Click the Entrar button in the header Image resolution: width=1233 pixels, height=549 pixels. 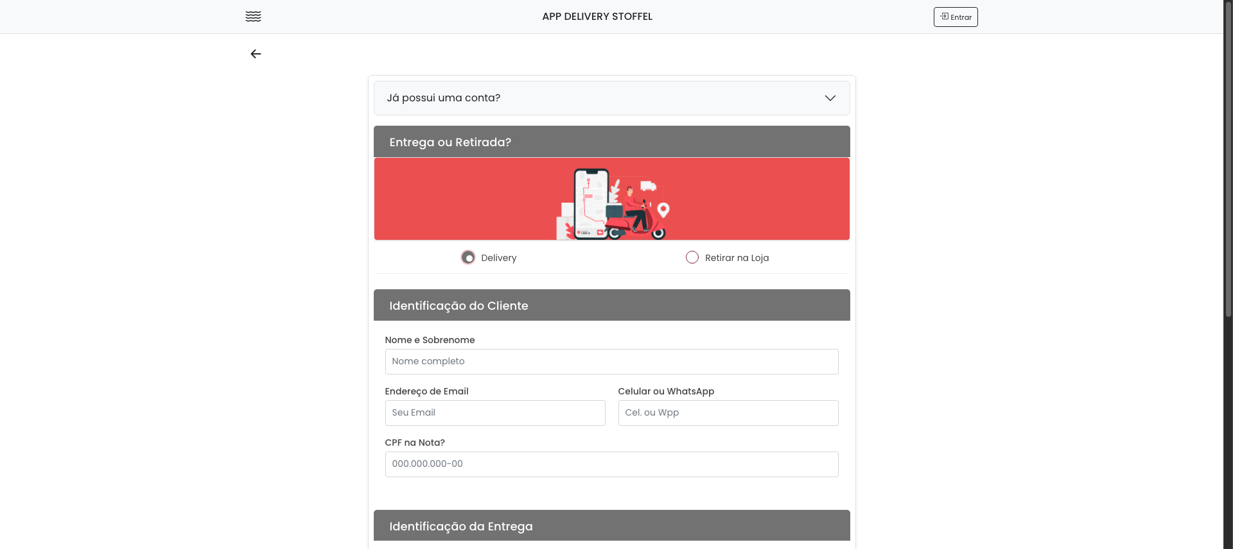pos(956,17)
